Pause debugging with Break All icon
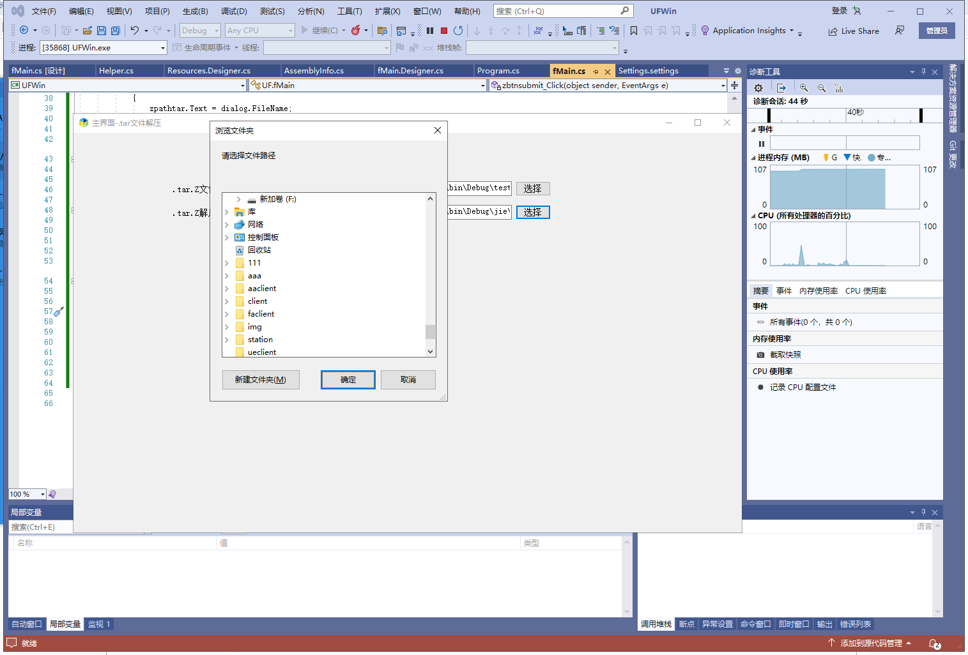968x655 pixels. 430,30
